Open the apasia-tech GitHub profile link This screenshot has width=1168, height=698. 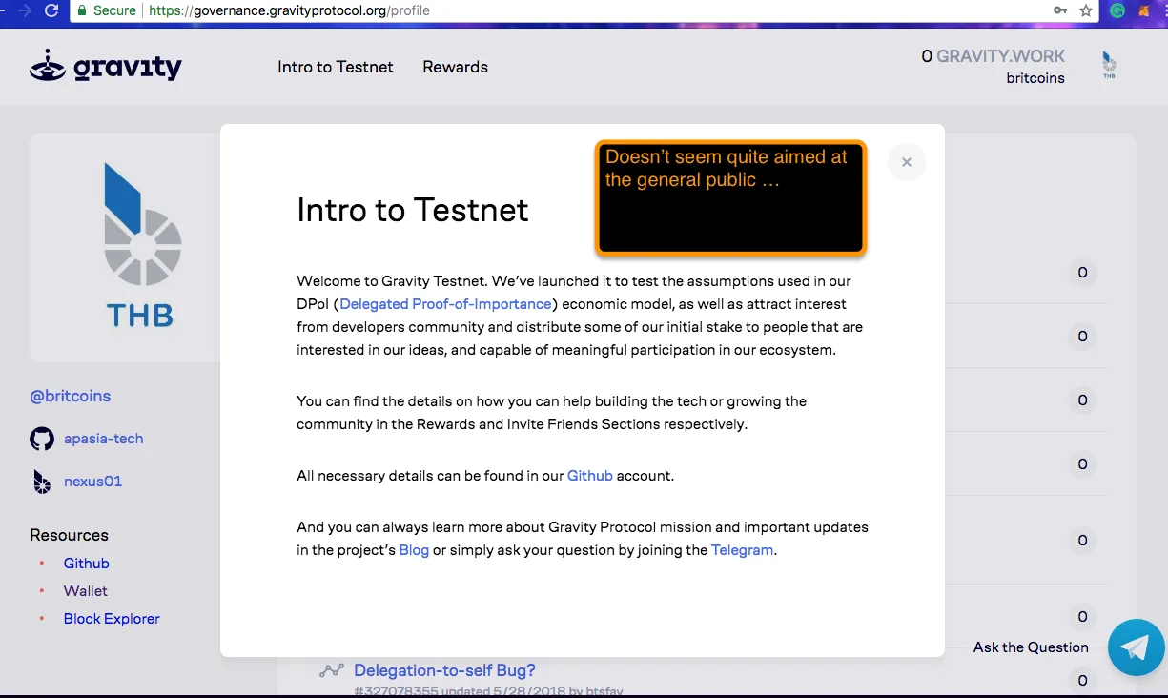tap(103, 439)
